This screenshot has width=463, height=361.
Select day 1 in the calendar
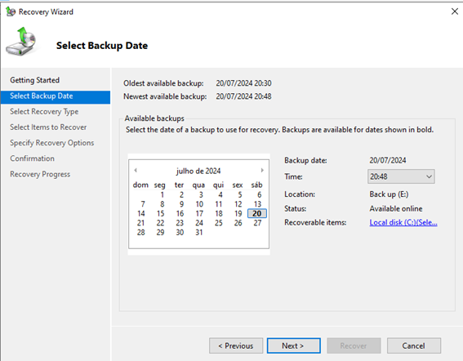(162, 194)
